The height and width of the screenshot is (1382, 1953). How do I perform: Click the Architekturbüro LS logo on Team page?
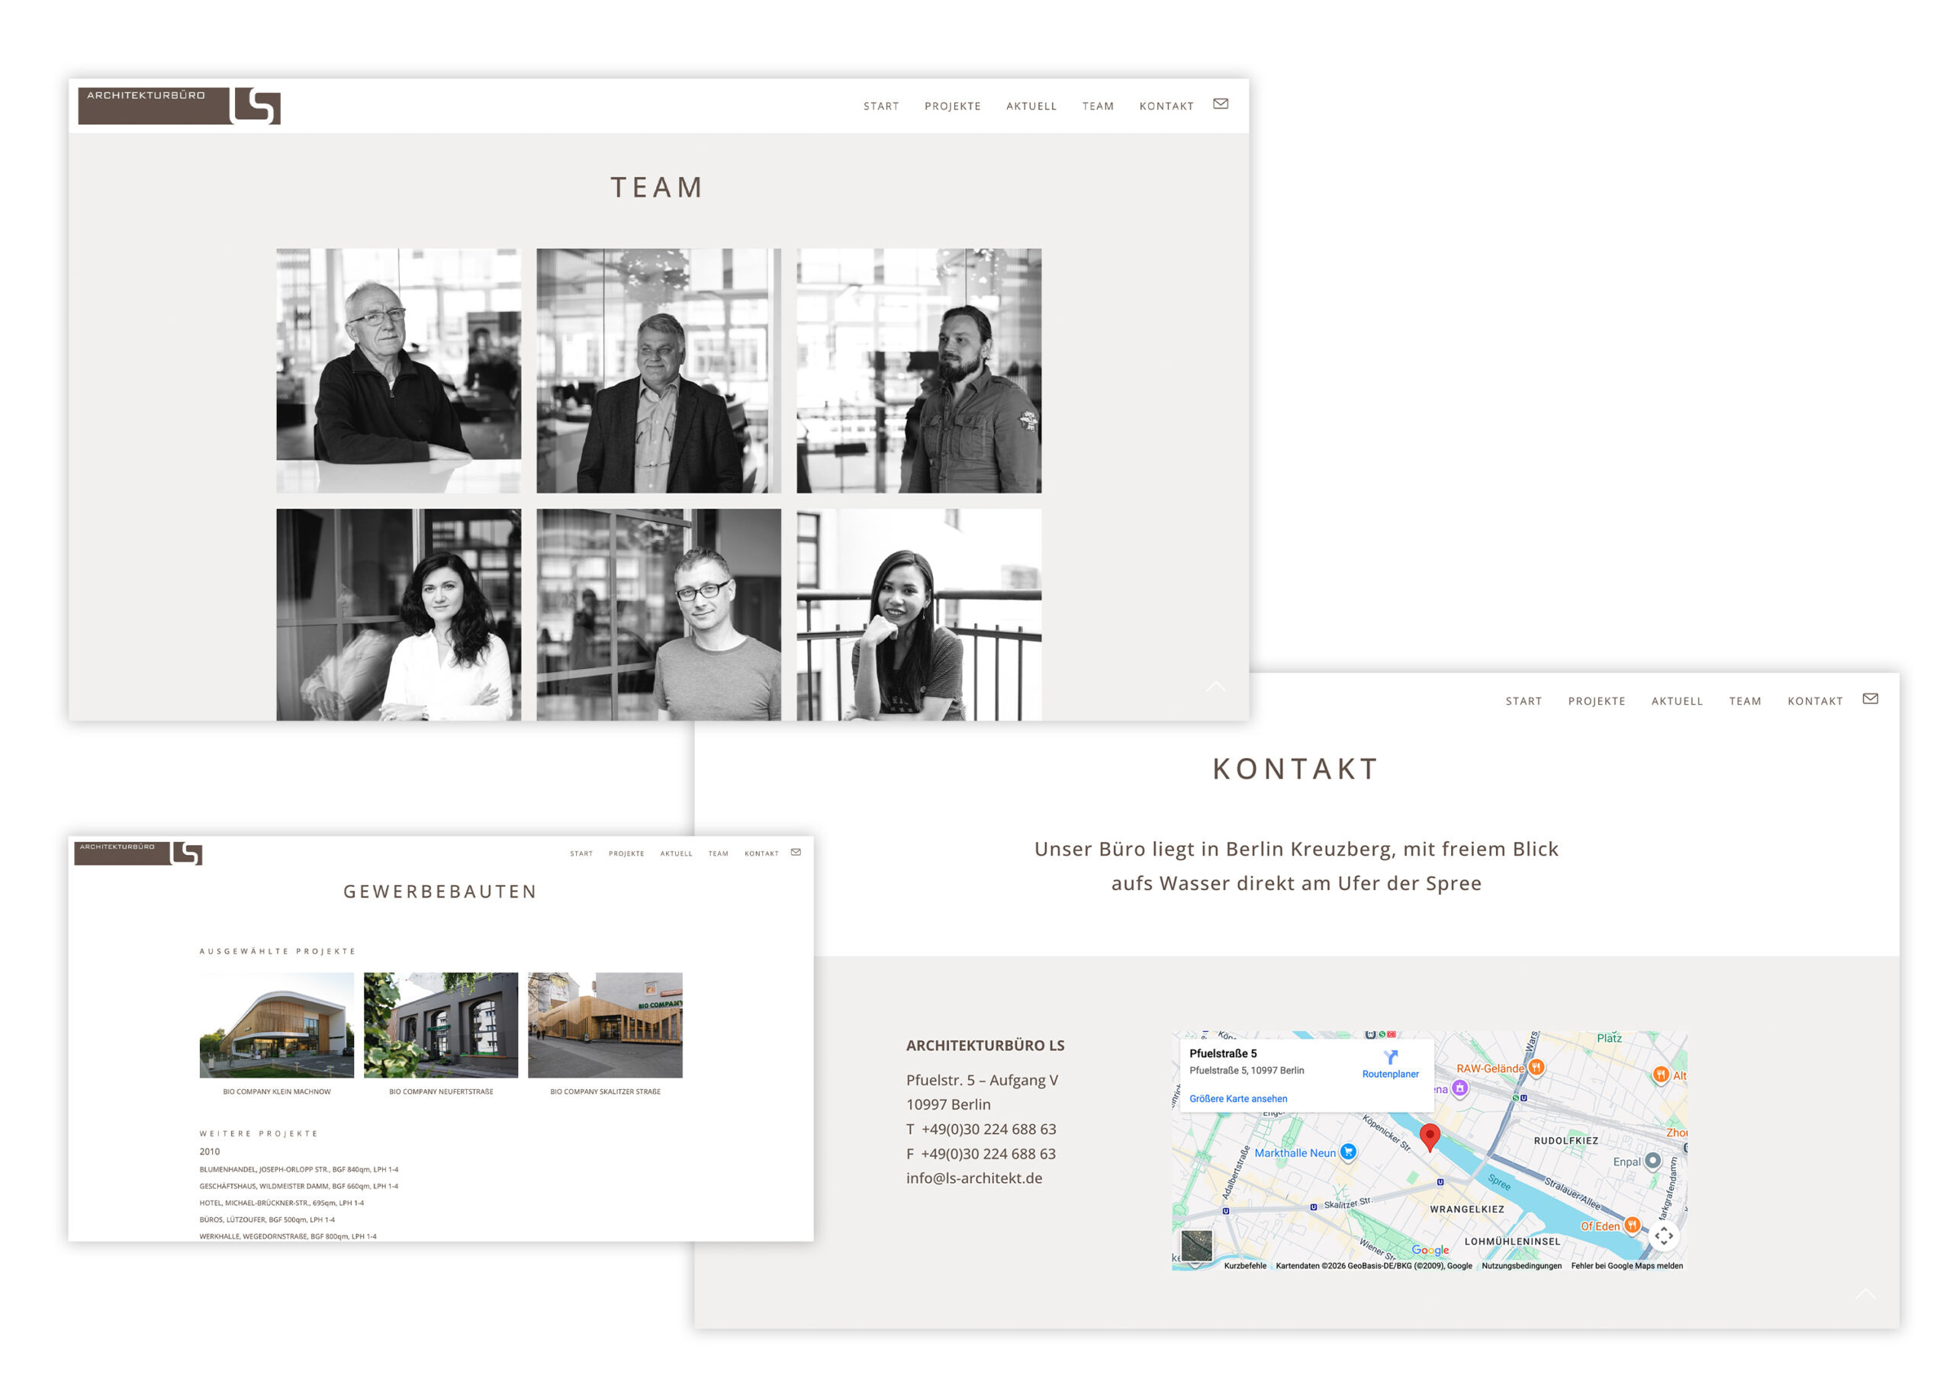179,105
